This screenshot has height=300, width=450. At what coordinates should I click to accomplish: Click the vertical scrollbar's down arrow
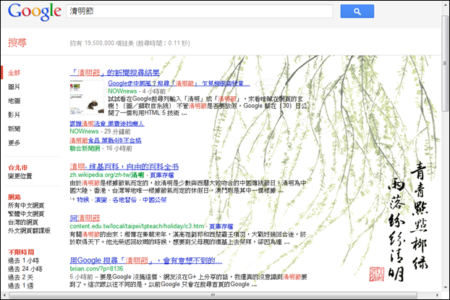coord(445,288)
